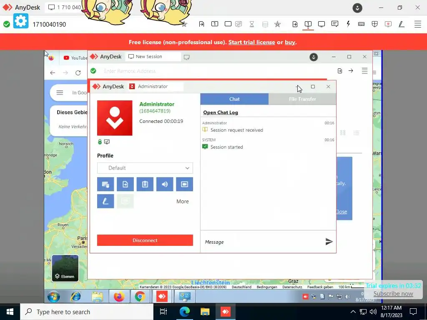
Task: Open Google Maps hamburger menu
Action: [60, 92]
